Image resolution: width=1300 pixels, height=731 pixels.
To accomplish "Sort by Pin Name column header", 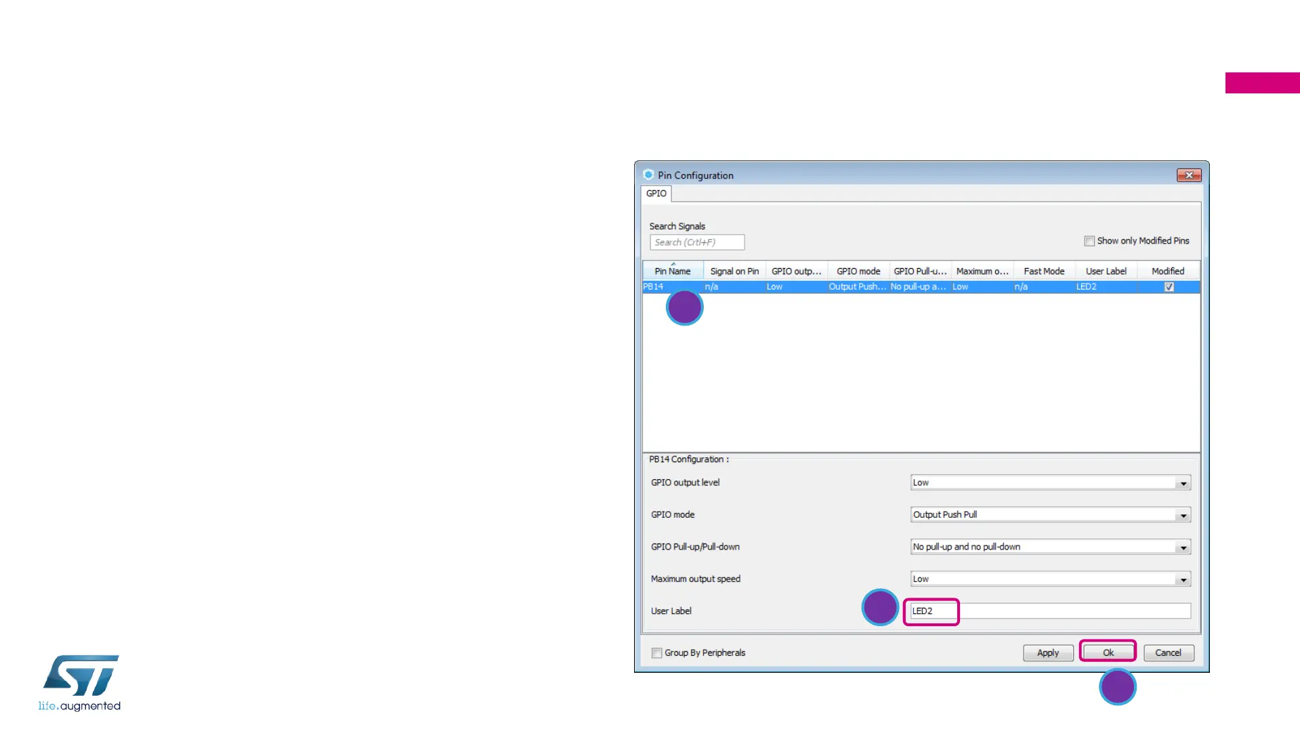I will point(673,271).
